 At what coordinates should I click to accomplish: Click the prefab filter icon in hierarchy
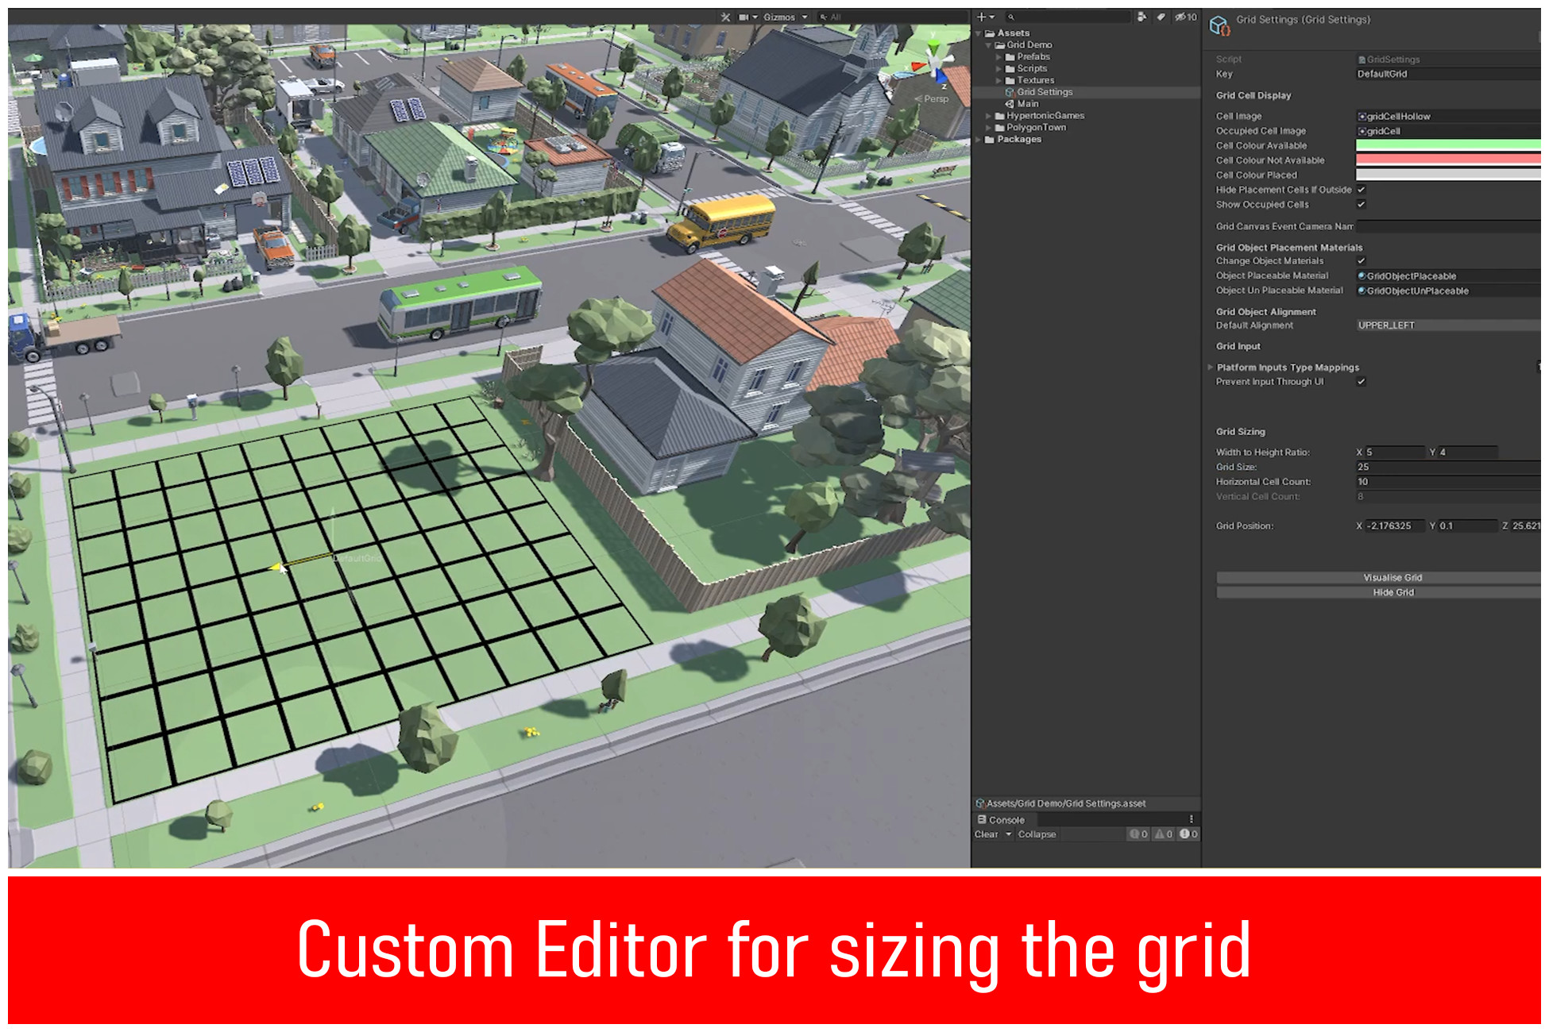coord(1142,17)
